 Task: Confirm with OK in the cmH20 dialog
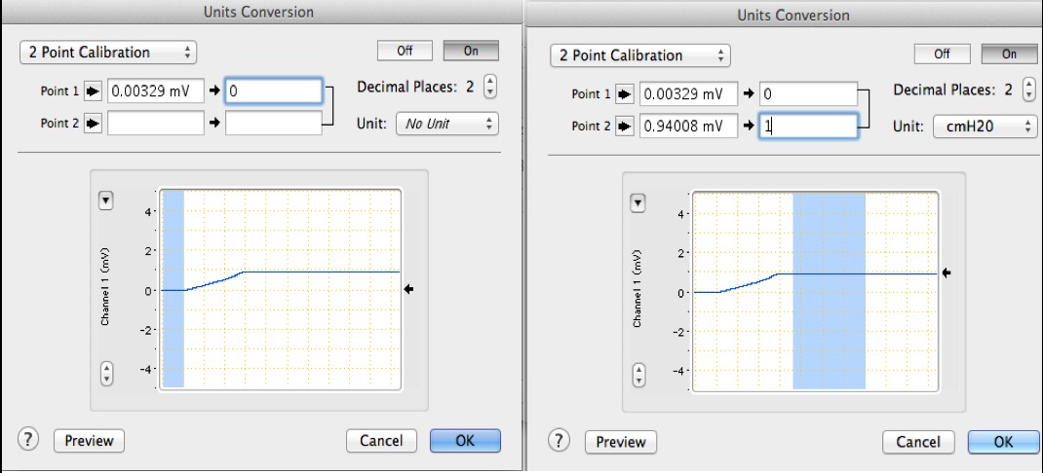click(995, 442)
